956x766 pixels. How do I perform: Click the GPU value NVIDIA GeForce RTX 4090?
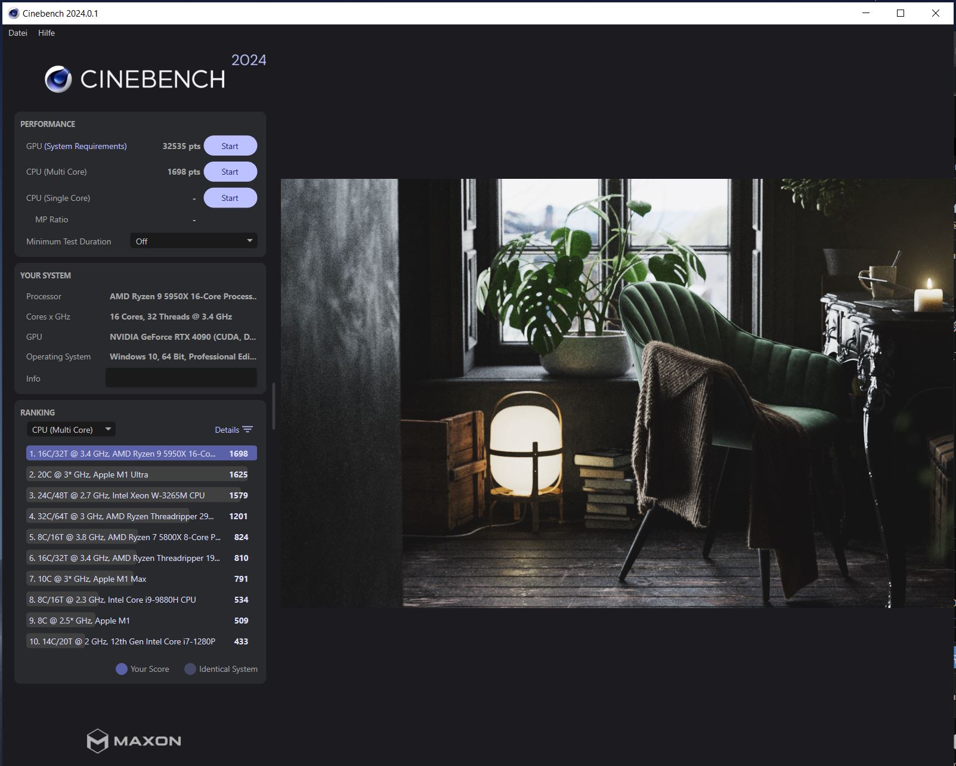[182, 337]
